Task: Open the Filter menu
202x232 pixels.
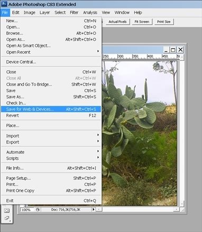Action: pyautogui.click(x=74, y=13)
